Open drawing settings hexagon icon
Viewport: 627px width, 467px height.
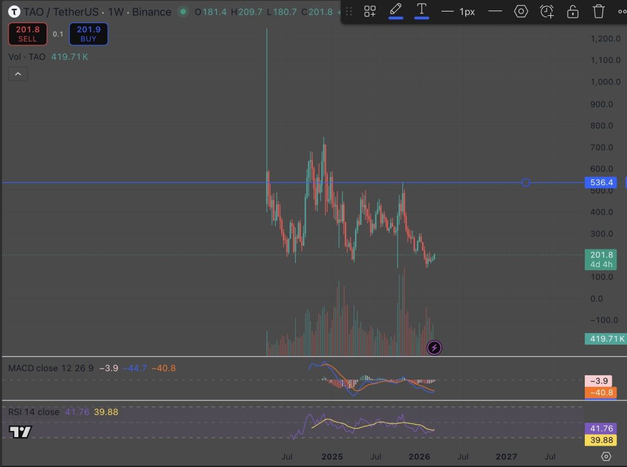521,11
